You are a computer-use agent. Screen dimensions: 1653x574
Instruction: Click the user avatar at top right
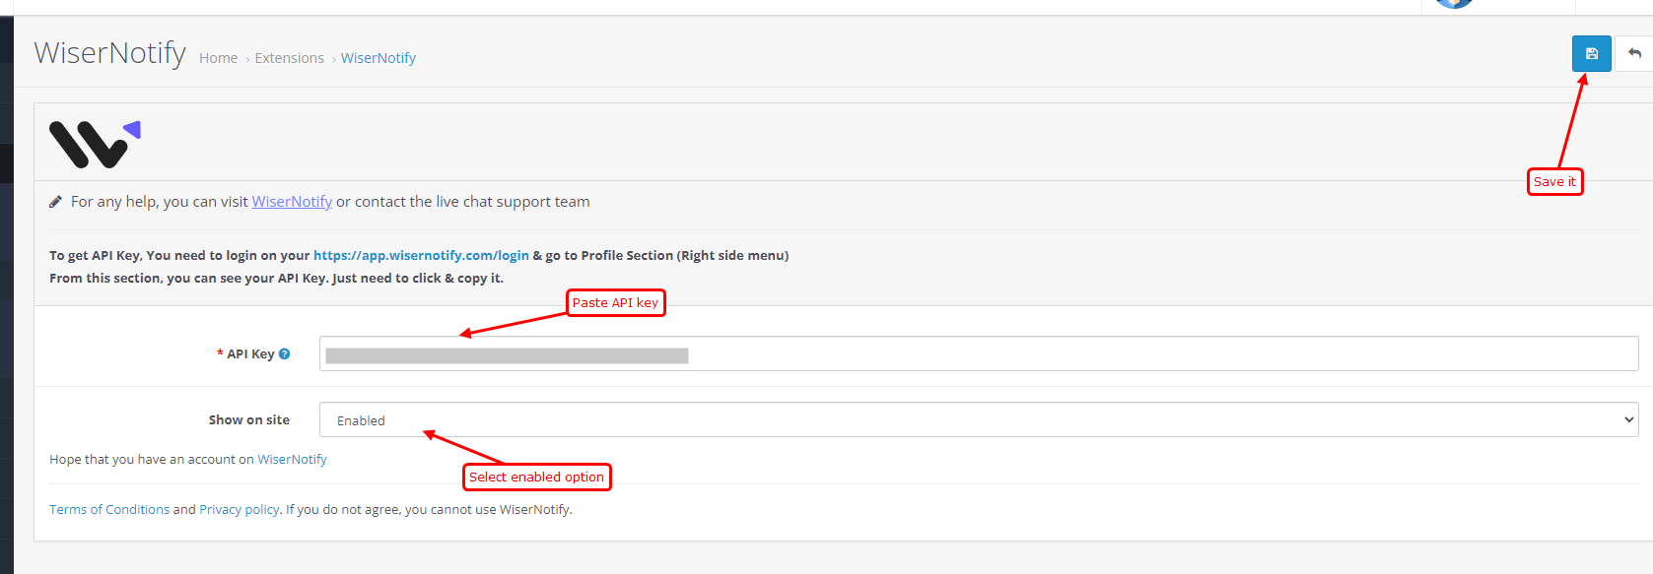[x=1454, y=3]
